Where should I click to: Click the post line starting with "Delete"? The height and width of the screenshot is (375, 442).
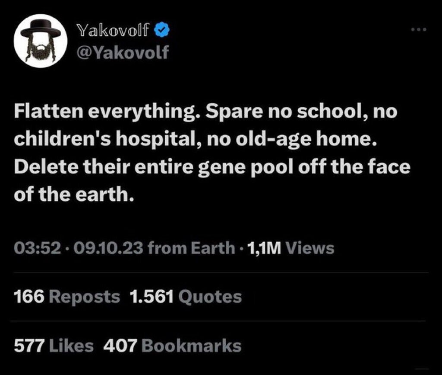click(212, 167)
